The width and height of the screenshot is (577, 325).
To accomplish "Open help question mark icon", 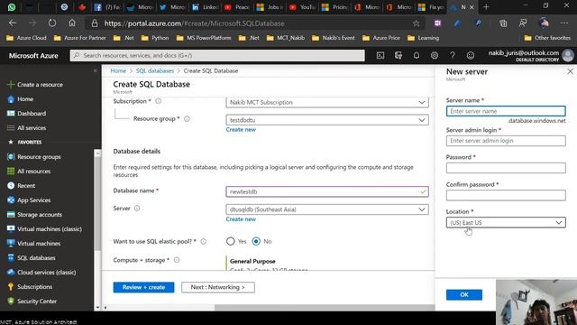I will (453, 56).
